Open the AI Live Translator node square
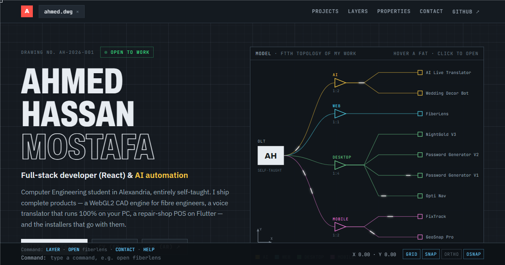Image resolution: width=505 pixels, height=265 pixels. [x=420, y=72]
